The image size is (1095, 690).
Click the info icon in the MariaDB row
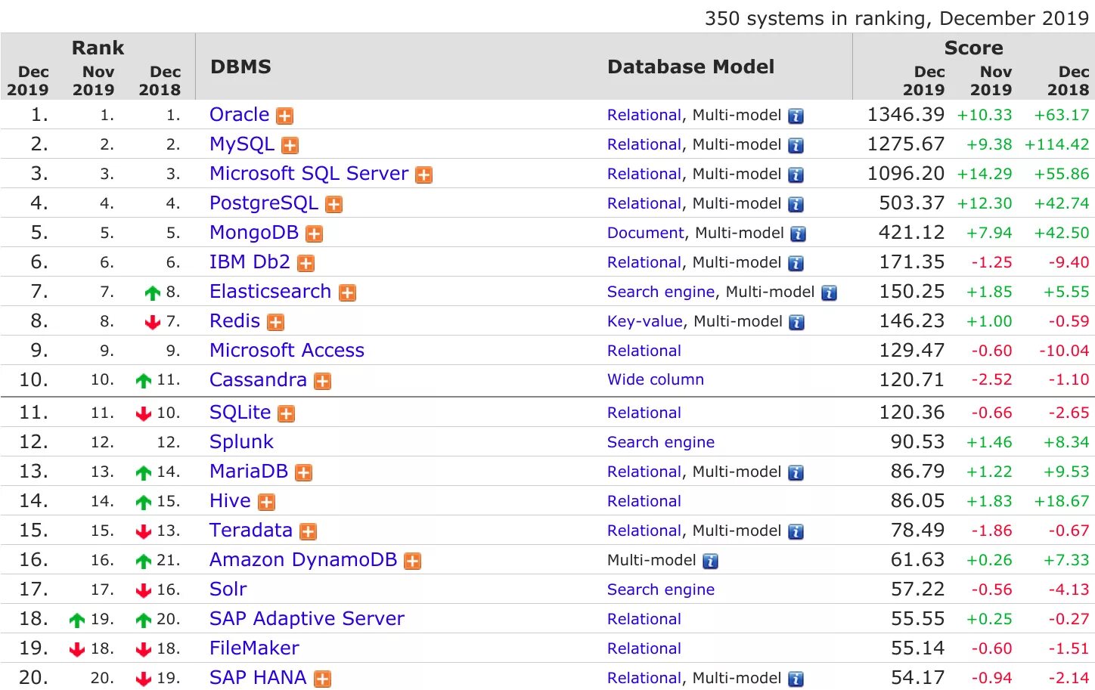(796, 473)
